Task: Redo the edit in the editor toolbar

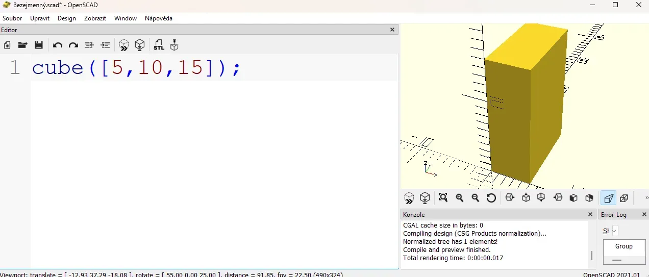Action: point(73,45)
